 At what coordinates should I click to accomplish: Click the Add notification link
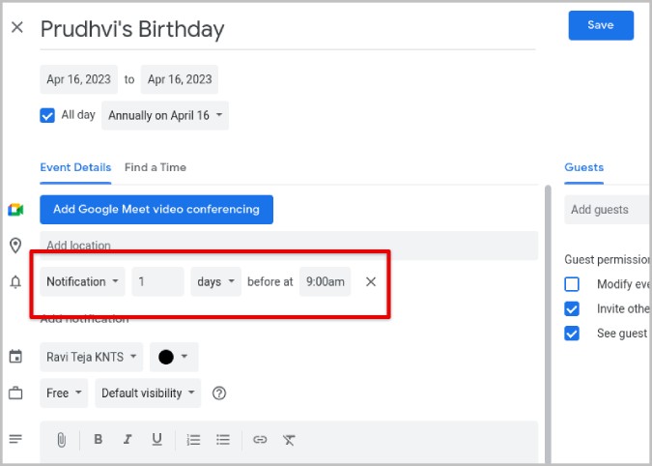(84, 320)
